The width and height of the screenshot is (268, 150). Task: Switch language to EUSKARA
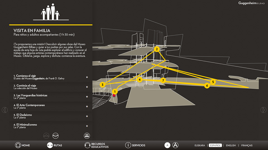click(x=200, y=145)
